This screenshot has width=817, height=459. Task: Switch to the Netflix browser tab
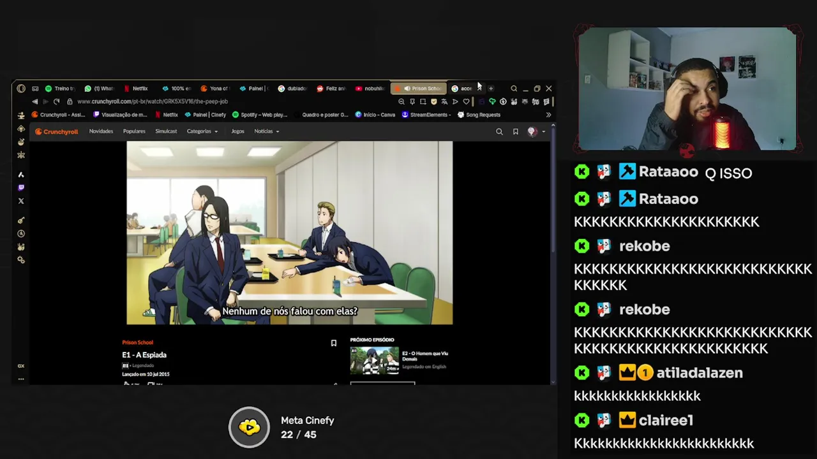(136, 89)
